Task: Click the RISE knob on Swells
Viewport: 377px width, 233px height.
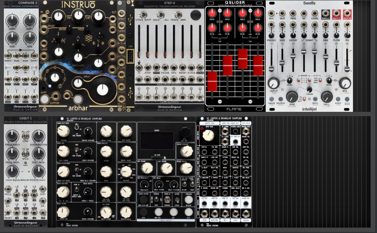Action: click(x=292, y=97)
